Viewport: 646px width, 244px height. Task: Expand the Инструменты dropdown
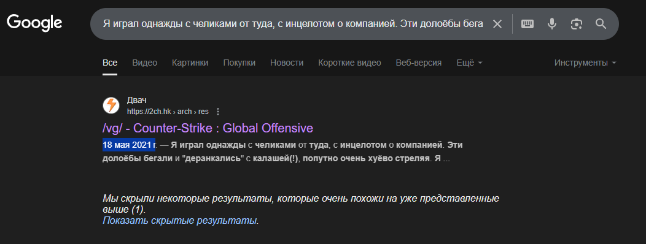click(585, 63)
